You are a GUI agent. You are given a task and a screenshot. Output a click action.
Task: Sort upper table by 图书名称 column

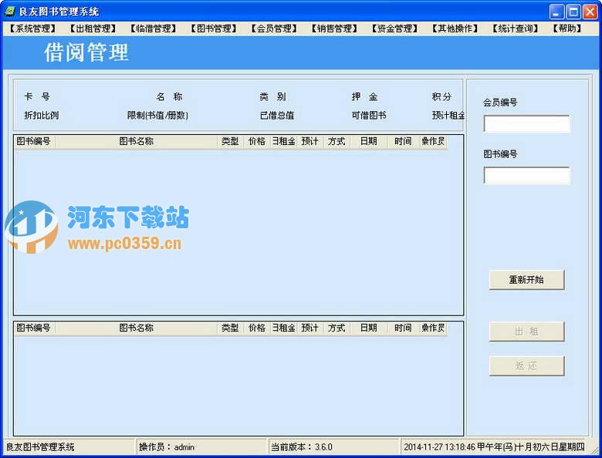click(x=137, y=142)
